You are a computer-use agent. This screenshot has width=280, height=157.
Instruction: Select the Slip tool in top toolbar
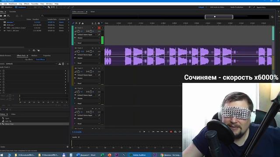click(x=53, y=7)
